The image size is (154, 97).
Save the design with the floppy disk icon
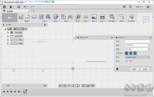pos(19,7)
